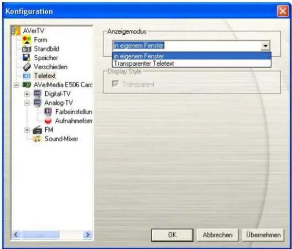Select the Verschieden tree item

point(51,67)
